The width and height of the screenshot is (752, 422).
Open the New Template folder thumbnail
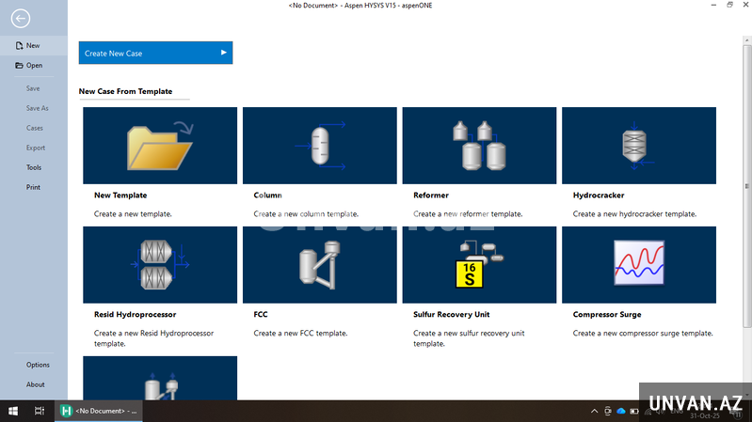[x=160, y=145]
